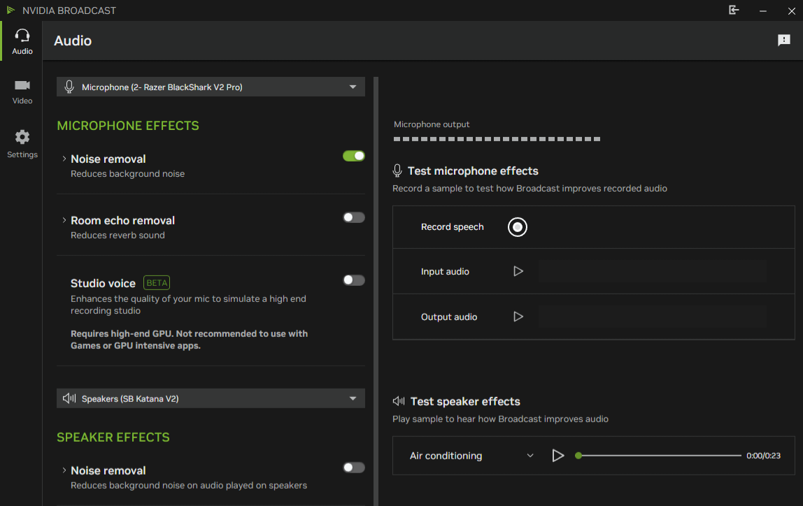This screenshot has width=803, height=506.
Task: Disable microphone Noise removal toggle
Action: coord(353,156)
